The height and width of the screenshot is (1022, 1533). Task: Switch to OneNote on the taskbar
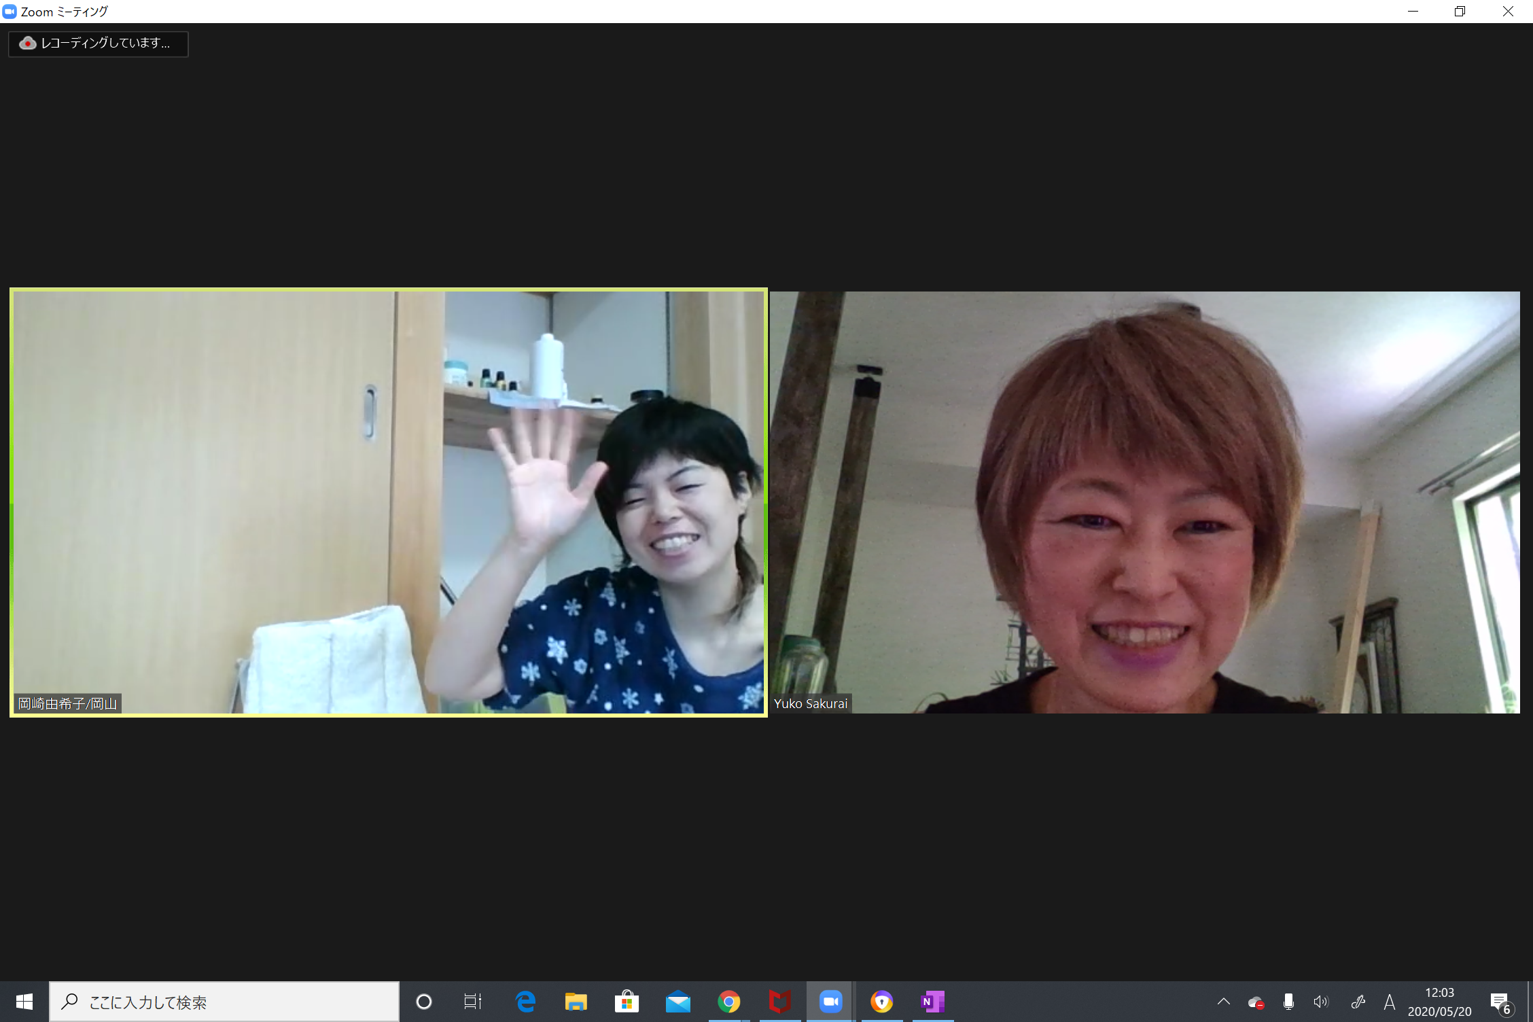(x=933, y=1002)
